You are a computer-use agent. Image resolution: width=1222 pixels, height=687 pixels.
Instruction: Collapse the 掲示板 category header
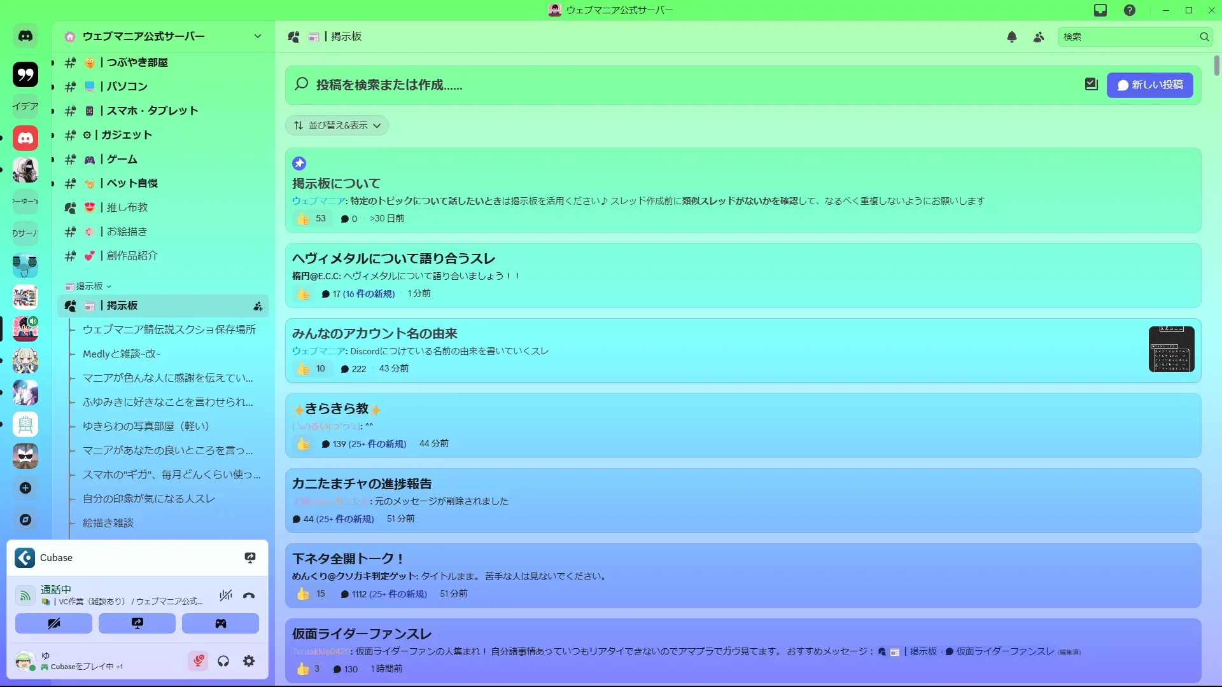coord(89,286)
